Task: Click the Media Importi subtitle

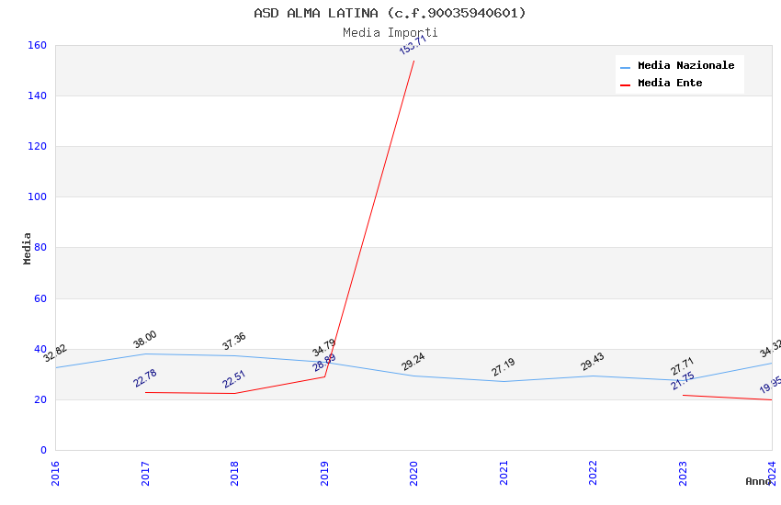Action: [390, 33]
